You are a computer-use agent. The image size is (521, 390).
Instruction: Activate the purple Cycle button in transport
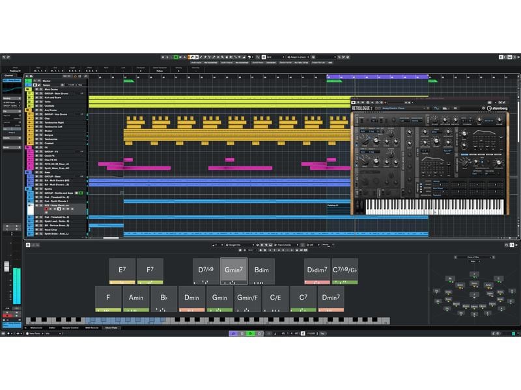tap(233, 333)
